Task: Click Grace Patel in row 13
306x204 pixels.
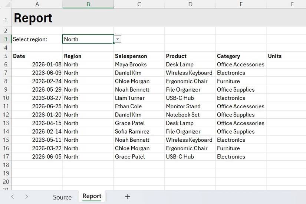Action: click(x=139, y=123)
